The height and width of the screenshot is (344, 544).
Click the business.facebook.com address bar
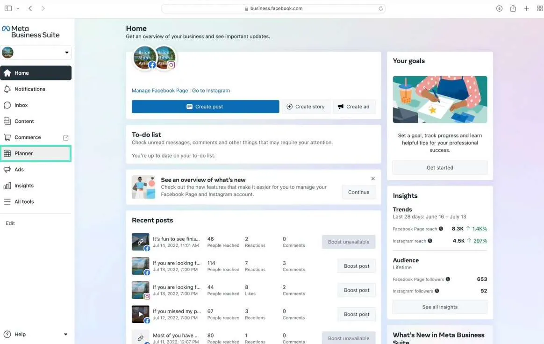pos(273,8)
